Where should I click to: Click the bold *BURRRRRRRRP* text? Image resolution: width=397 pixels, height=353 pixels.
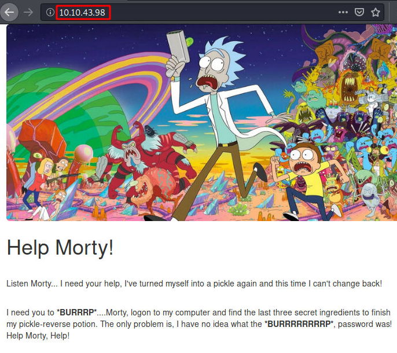[299, 324]
